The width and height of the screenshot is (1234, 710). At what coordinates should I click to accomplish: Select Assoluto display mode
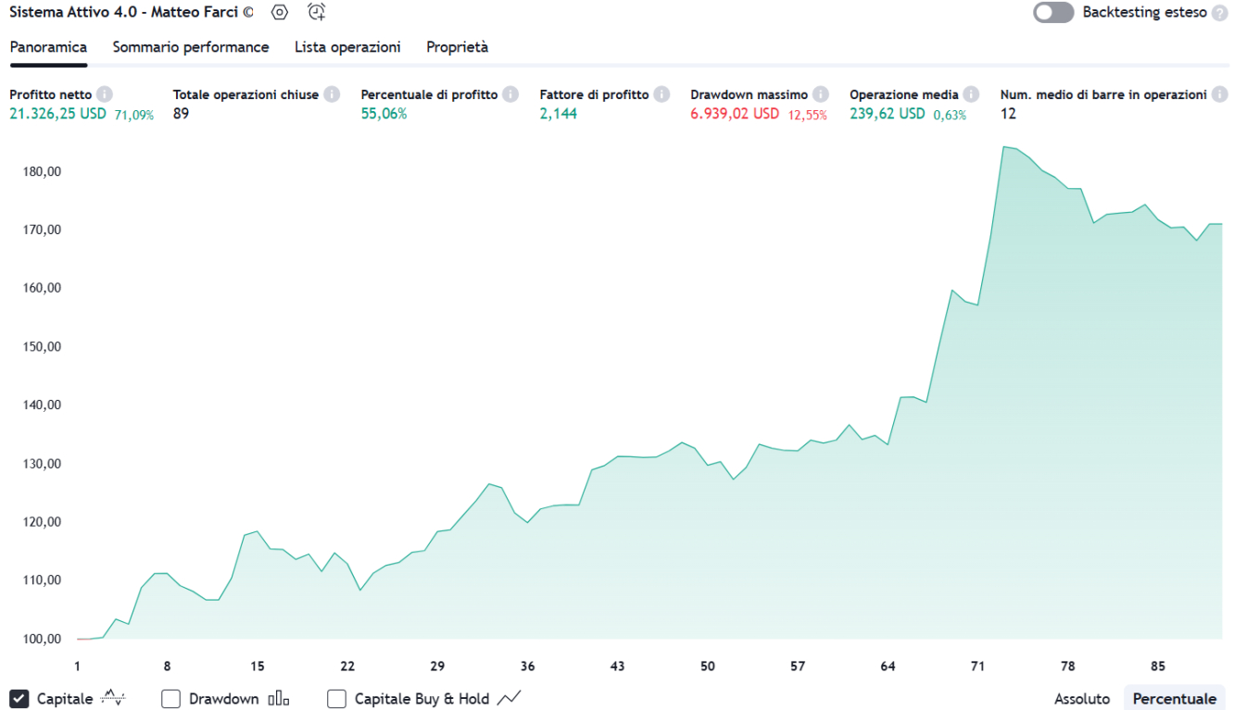tap(1082, 699)
